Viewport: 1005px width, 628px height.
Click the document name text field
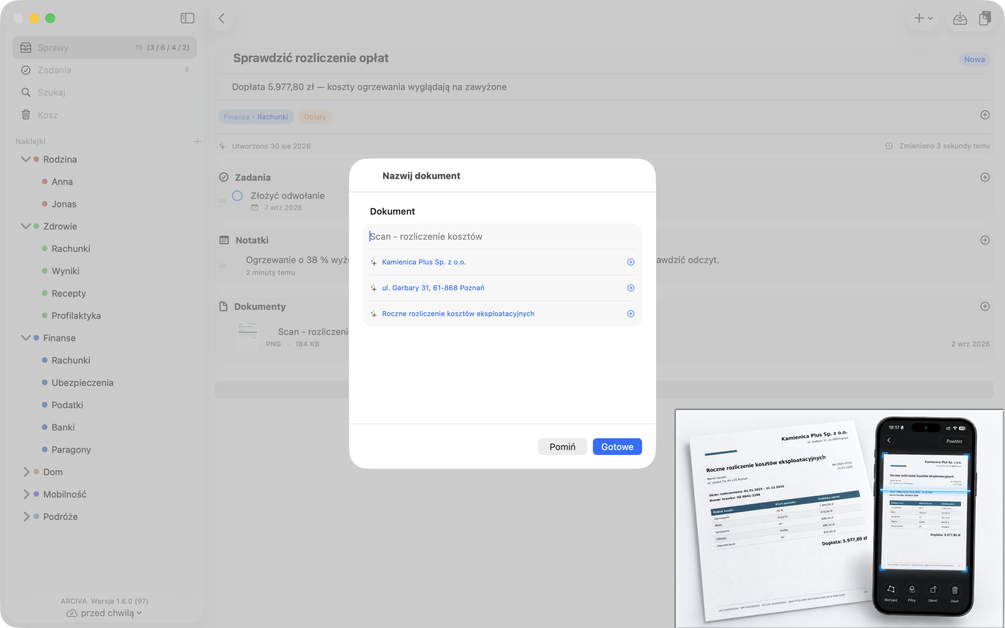(502, 237)
